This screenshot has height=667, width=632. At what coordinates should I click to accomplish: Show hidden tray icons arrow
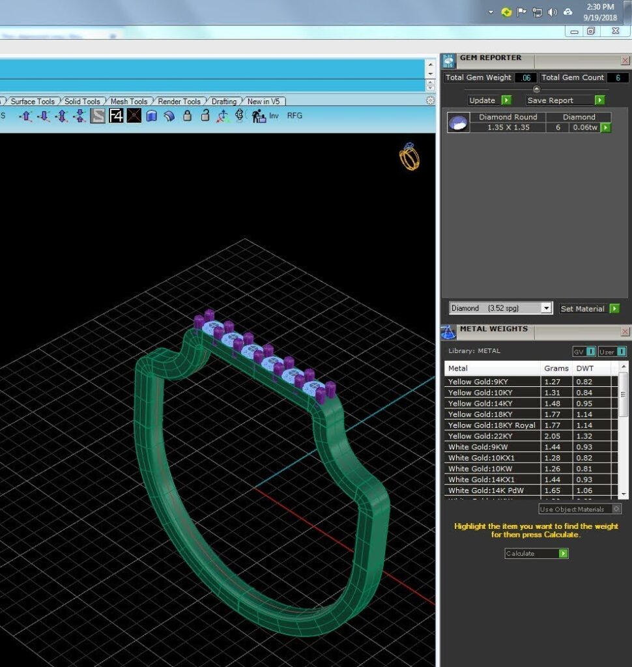[x=491, y=12]
